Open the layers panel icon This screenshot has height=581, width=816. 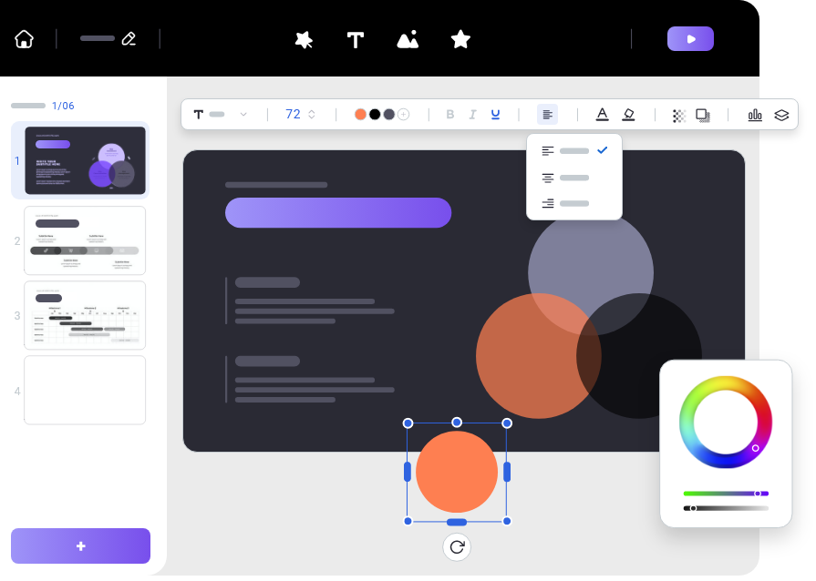pyautogui.click(x=781, y=115)
